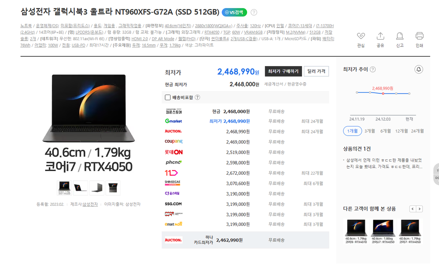This screenshot has width=439, height=280.
Task: Open the i7-13700H CPU spec link
Action: pos(325,26)
